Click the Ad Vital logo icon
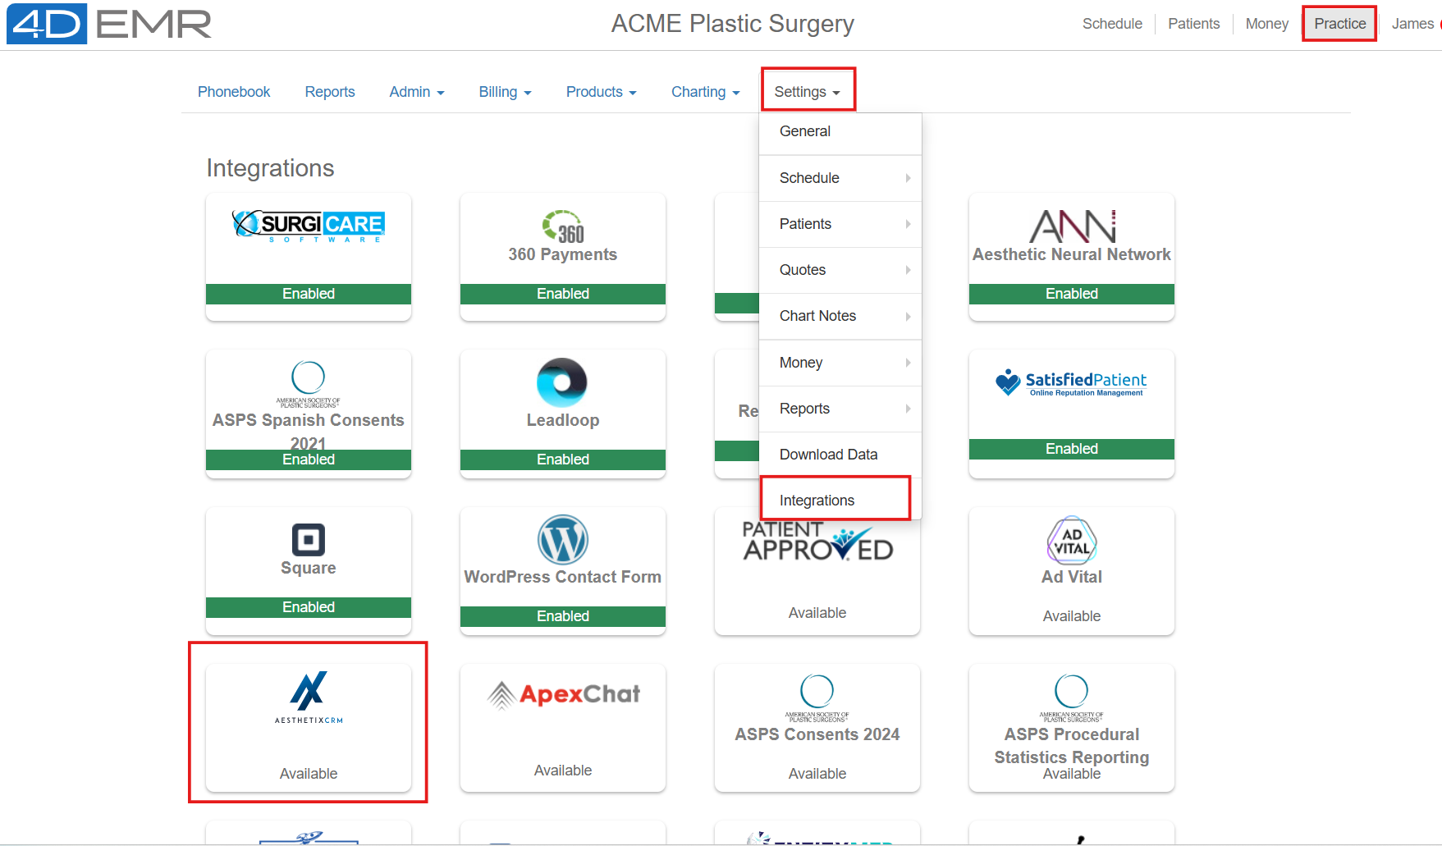The image size is (1442, 846). pyautogui.click(x=1072, y=540)
